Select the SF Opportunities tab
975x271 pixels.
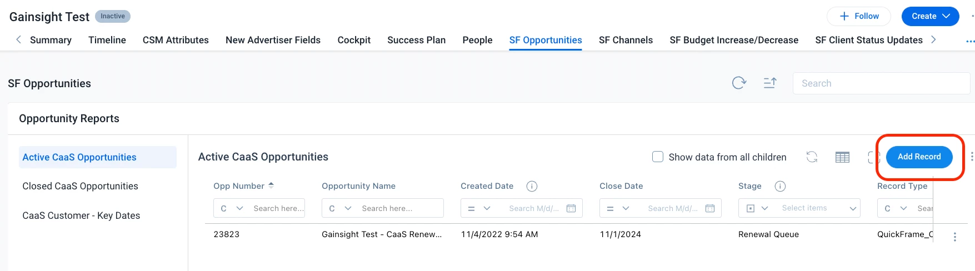tap(546, 40)
